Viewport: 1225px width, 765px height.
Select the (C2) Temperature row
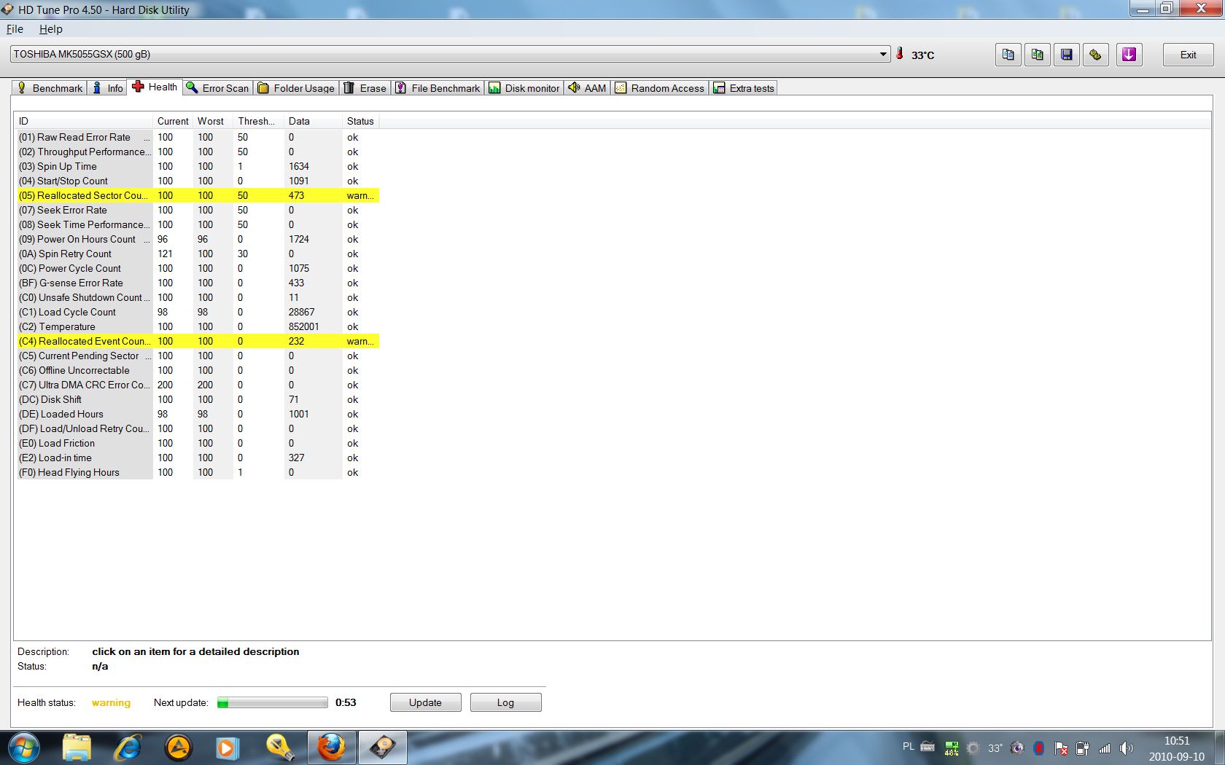pyautogui.click(x=197, y=326)
